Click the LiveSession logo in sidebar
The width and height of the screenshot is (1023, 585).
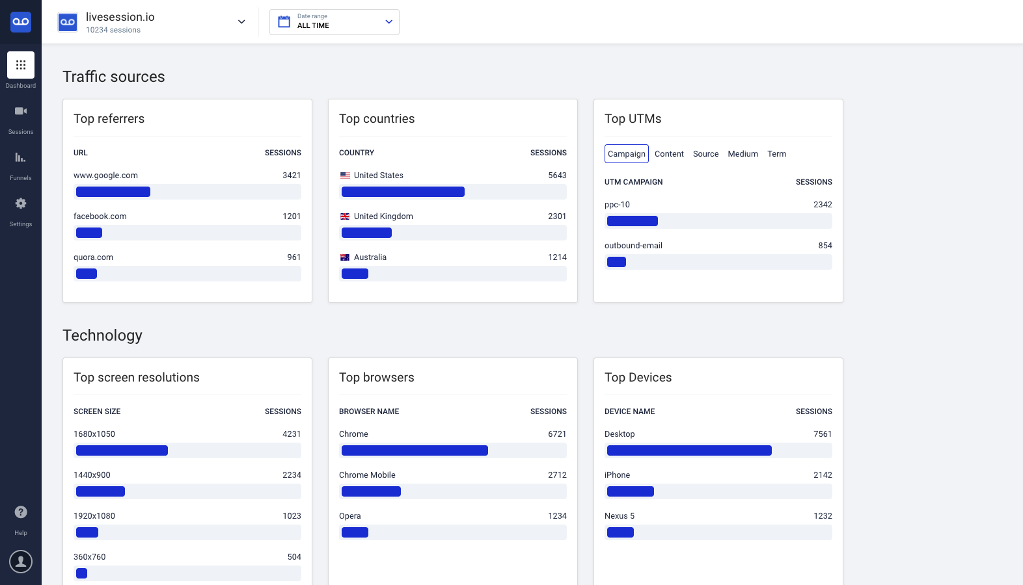pyautogui.click(x=21, y=21)
